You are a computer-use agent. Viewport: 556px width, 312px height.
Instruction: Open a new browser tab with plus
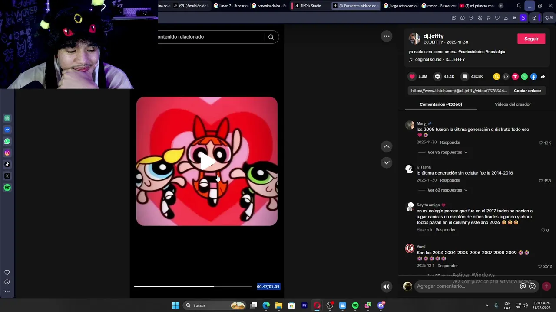pyautogui.click(x=501, y=6)
